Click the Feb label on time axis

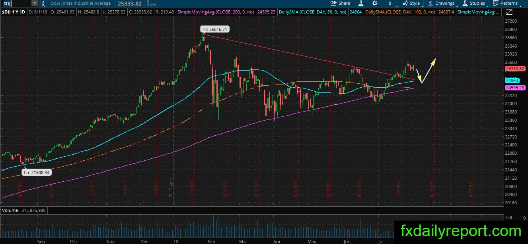pyautogui.click(x=211, y=241)
